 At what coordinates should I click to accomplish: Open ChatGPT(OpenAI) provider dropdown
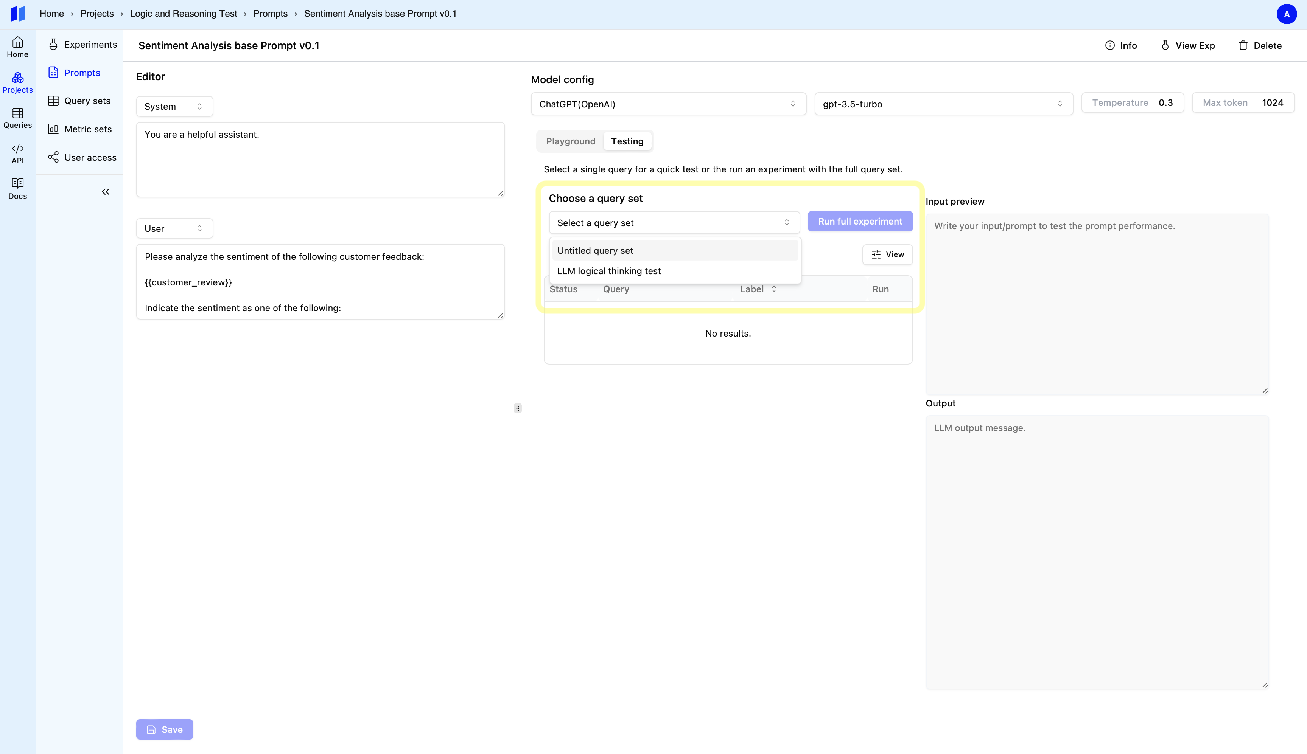click(668, 104)
